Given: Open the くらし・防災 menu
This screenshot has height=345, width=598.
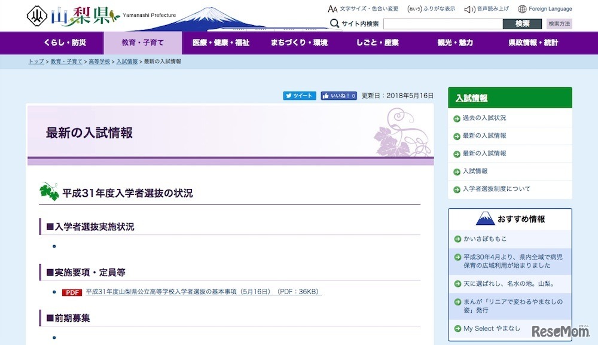Looking at the screenshot, I should pyautogui.click(x=65, y=43).
